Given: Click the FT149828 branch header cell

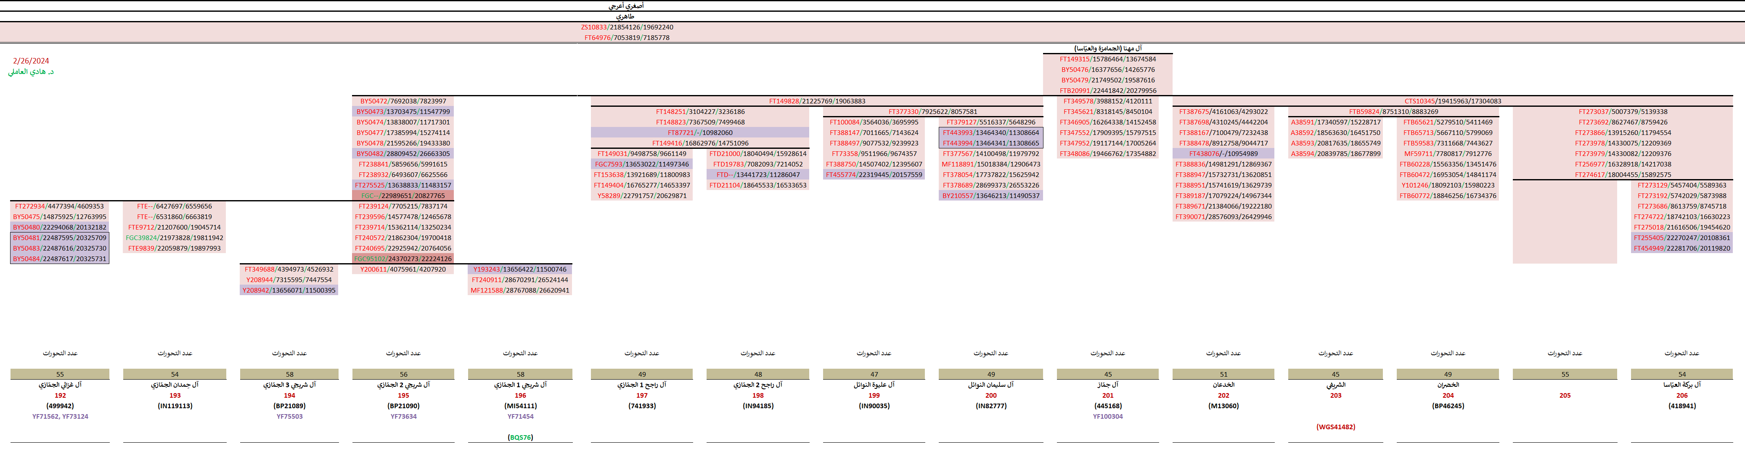Looking at the screenshot, I should pyautogui.click(x=816, y=101).
